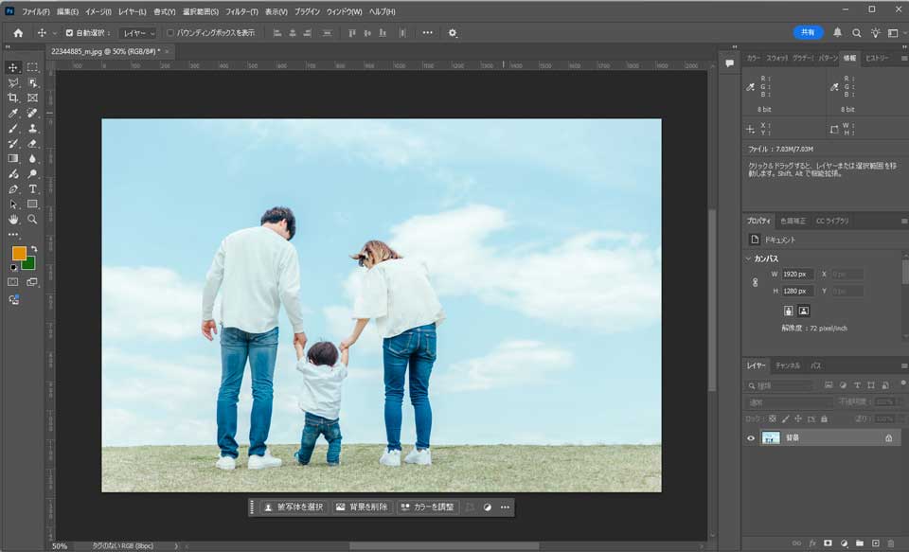Image resolution: width=909 pixels, height=552 pixels.
Task: Select the Brush tool
Action: [x=13, y=128]
